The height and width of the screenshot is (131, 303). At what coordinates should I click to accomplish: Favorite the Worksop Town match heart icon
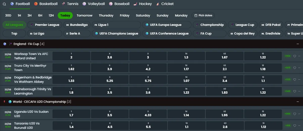295,56
